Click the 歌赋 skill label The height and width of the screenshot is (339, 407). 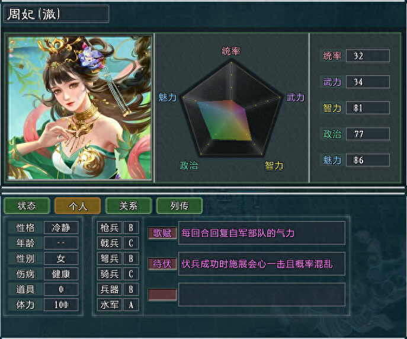(162, 233)
